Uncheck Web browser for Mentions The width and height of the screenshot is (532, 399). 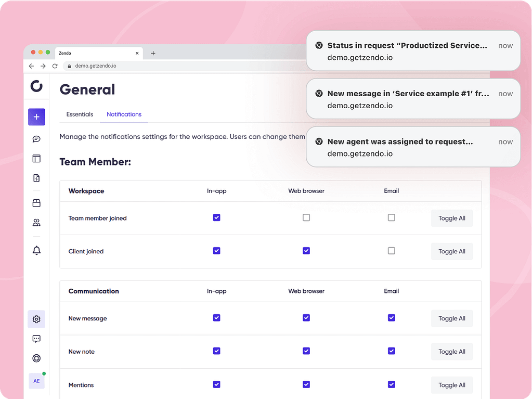pyautogui.click(x=306, y=384)
